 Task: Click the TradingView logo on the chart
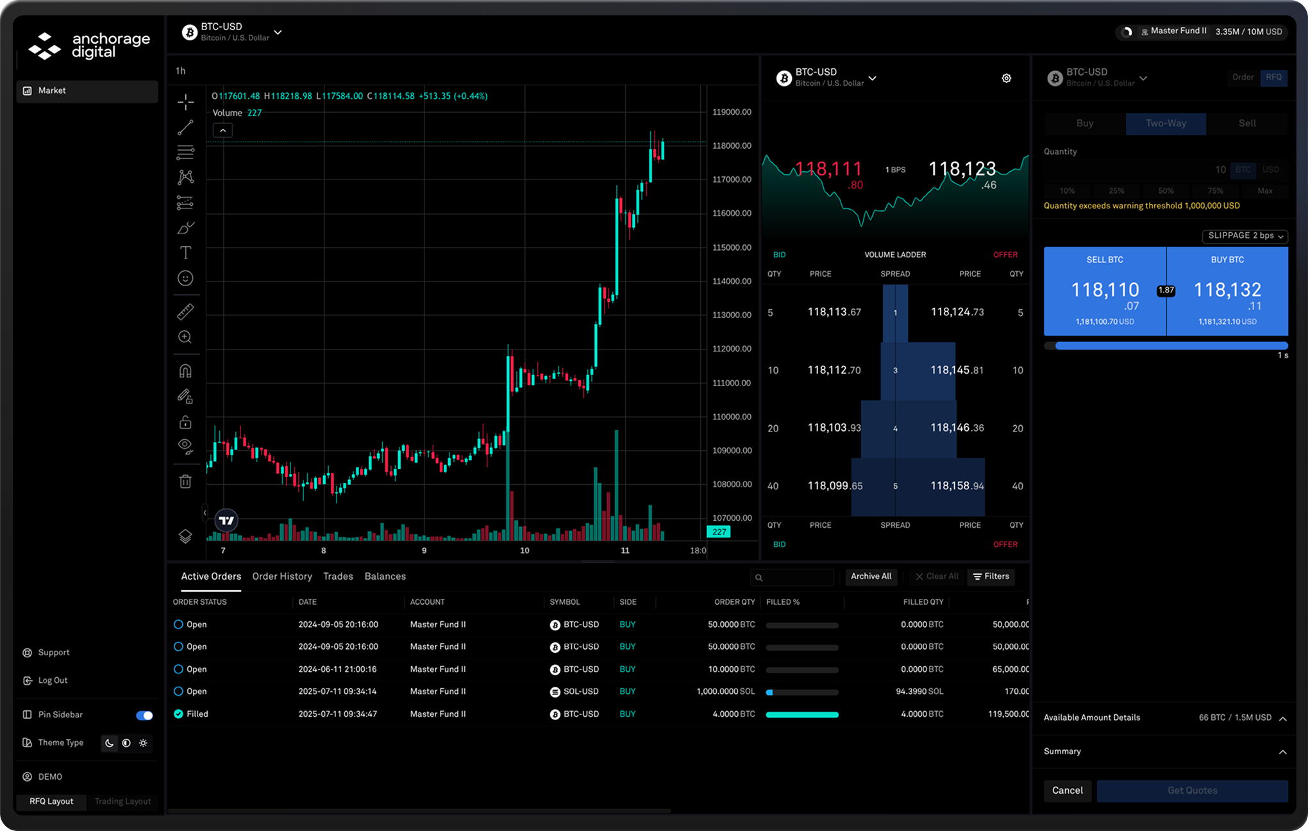pyautogui.click(x=226, y=520)
